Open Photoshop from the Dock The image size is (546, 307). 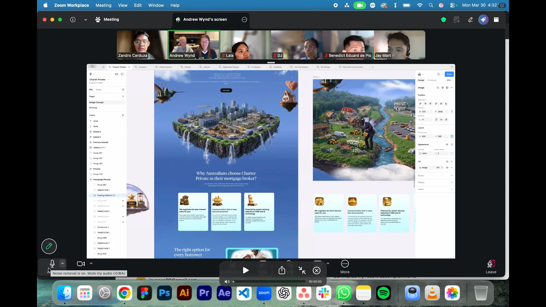(164, 293)
